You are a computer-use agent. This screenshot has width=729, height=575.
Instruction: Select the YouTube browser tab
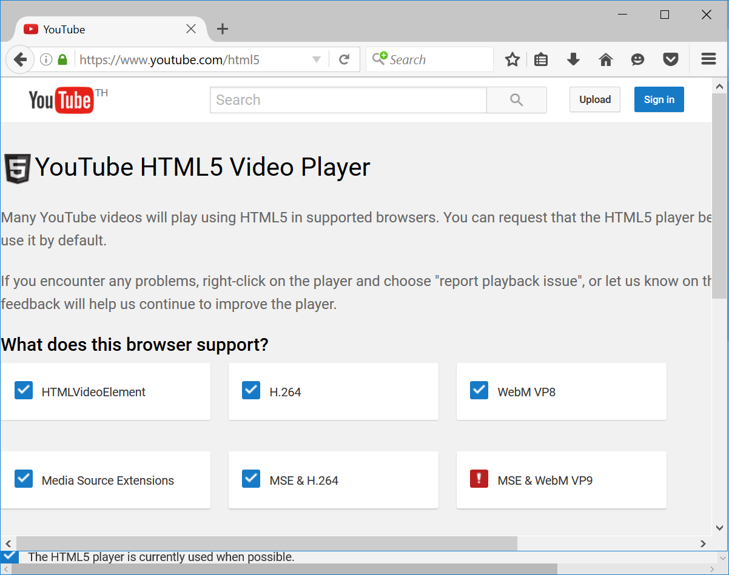(110, 29)
